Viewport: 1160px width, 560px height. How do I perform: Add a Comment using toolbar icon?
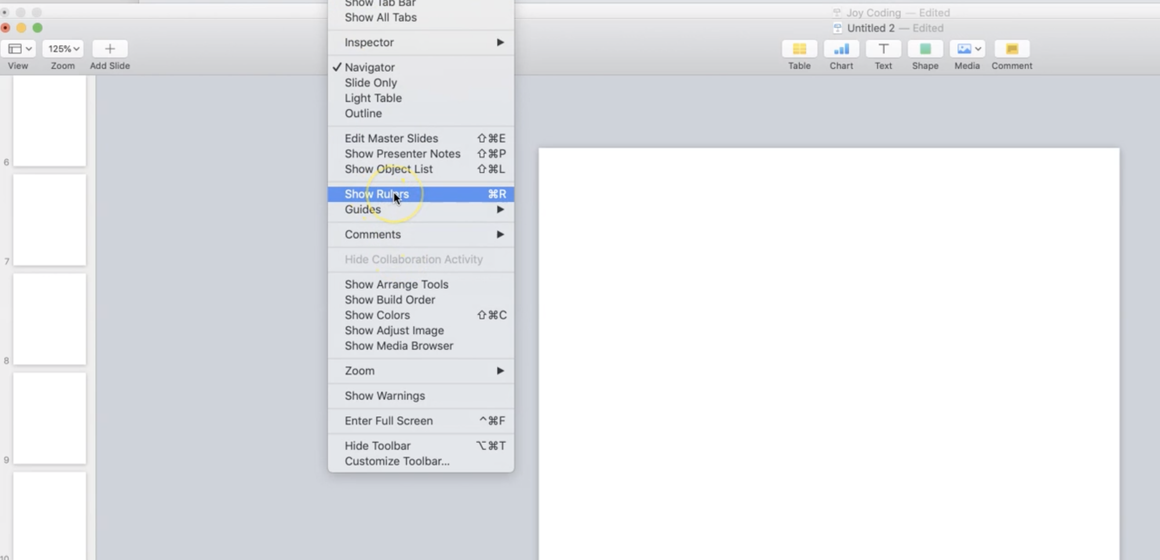click(1011, 48)
